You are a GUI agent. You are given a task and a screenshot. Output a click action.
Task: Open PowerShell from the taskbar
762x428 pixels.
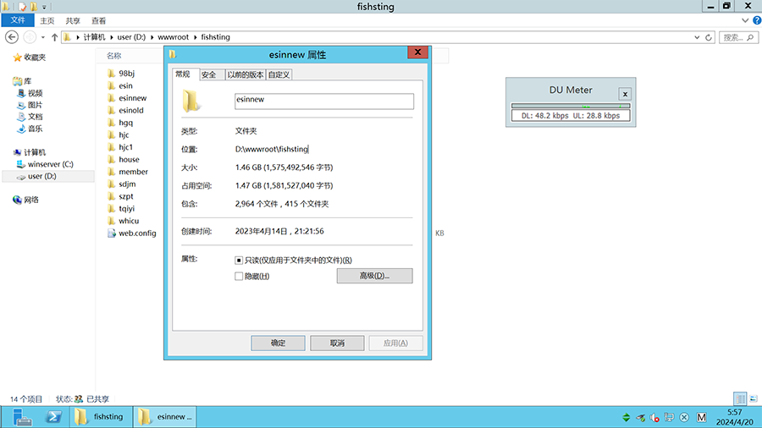tap(53, 416)
